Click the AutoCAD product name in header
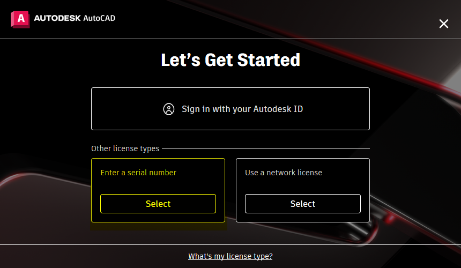The height and width of the screenshot is (268, 461). (x=99, y=18)
